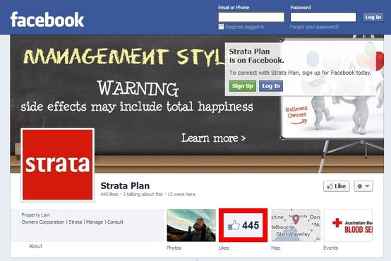Click the thumbs-up 445 Likes tile
Viewport: 391px width, 261px height.
tap(243, 225)
